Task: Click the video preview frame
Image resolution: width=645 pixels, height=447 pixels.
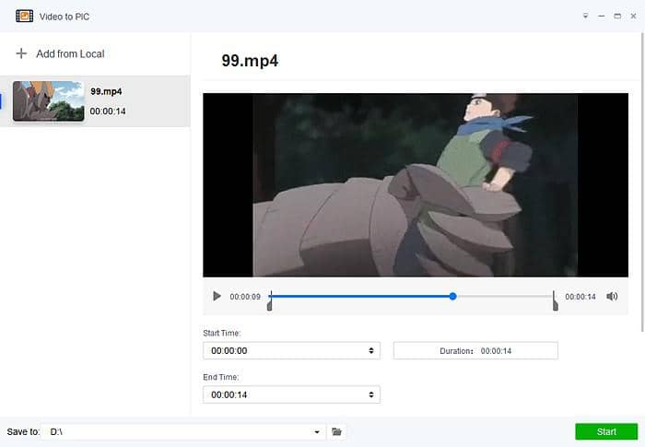Action: tap(416, 185)
